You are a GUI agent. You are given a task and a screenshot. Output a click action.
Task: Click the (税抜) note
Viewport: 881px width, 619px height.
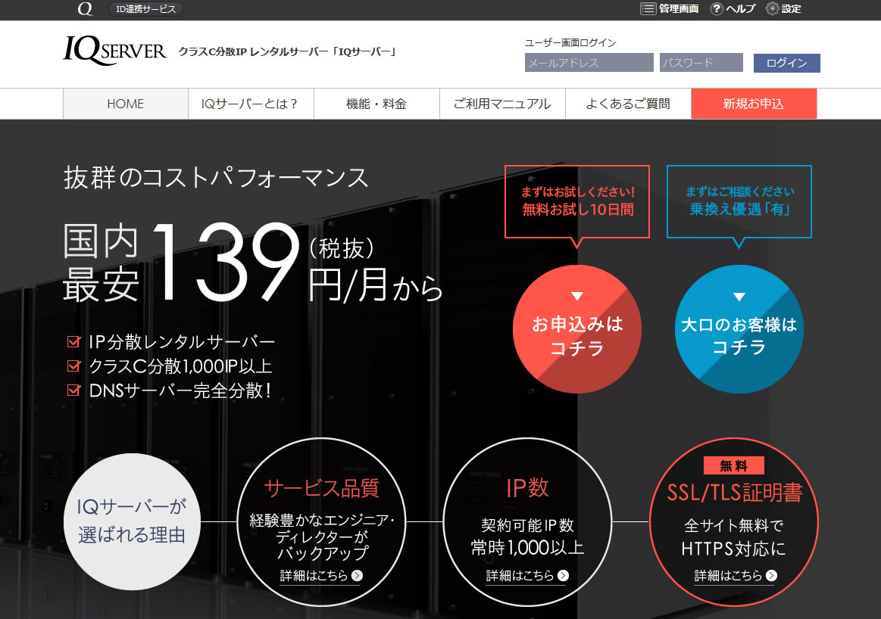tap(342, 249)
